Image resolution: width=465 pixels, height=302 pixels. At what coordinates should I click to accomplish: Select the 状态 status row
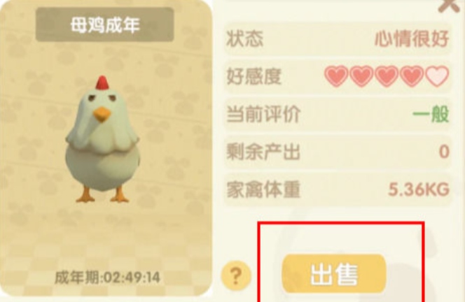[338, 38]
